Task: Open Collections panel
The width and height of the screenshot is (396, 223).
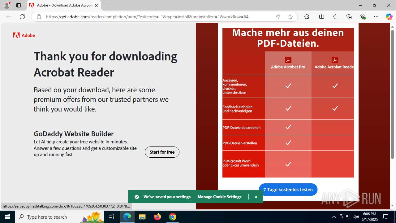Action: [349, 17]
